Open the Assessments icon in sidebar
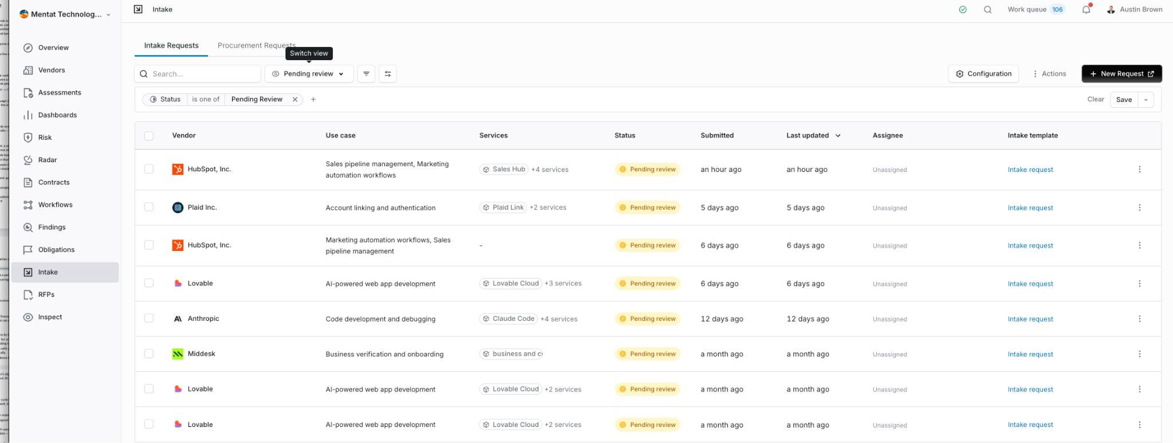The image size is (1173, 443). (x=28, y=92)
